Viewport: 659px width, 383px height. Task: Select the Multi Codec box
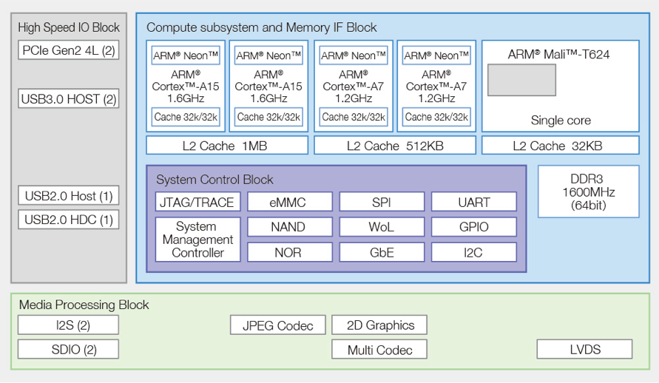pyautogui.click(x=379, y=350)
